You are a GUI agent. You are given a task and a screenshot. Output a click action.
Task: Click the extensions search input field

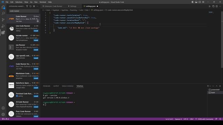point(24,11)
